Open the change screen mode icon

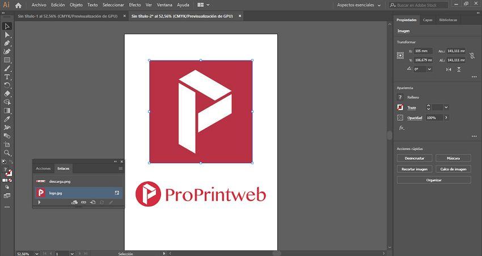click(x=7, y=195)
